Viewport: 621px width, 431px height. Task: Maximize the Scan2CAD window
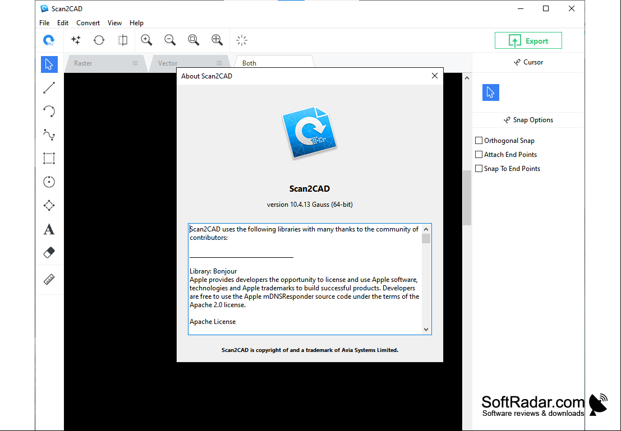coord(546,8)
